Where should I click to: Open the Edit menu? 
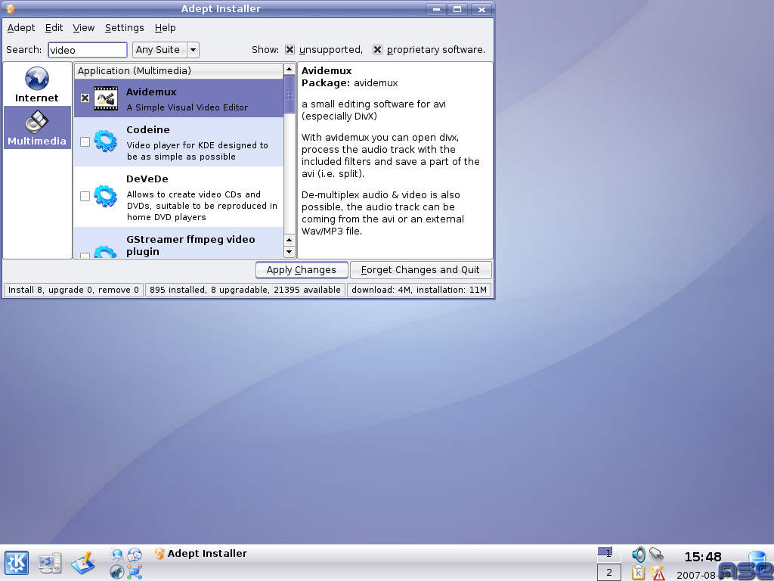(x=54, y=28)
